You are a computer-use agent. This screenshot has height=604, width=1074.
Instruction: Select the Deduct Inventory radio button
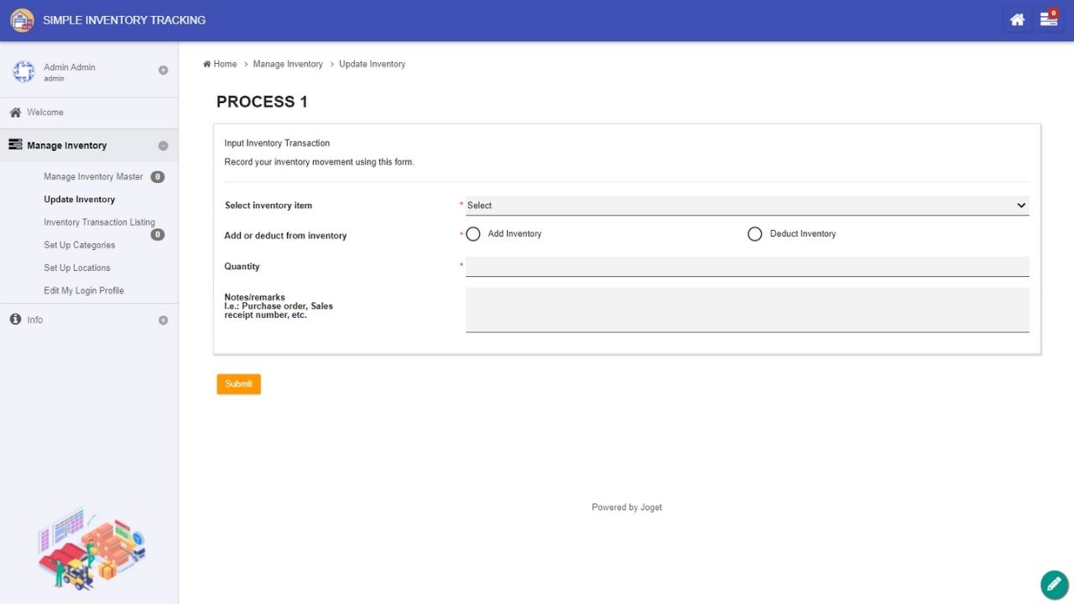pyautogui.click(x=754, y=234)
